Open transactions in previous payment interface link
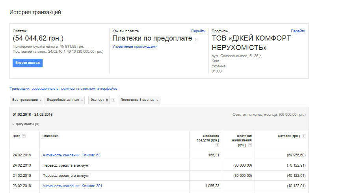Image resolution: width=346 pixels, height=193 pixels. point(63,89)
